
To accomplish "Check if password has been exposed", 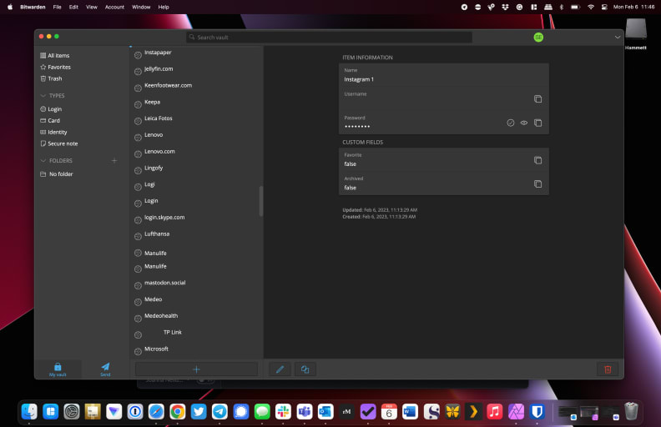I will click(510, 123).
